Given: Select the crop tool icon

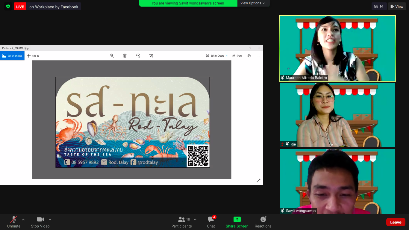Looking at the screenshot, I should tap(151, 56).
